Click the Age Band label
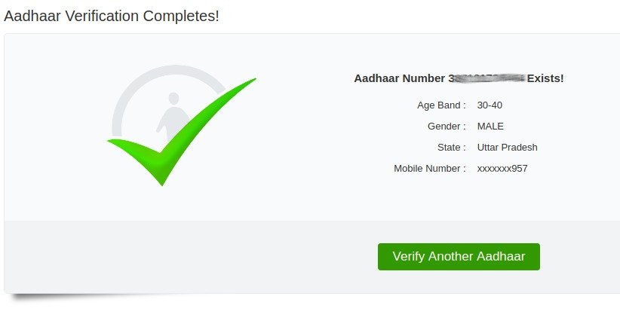Image resolution: width=620 pixels, height=311 pixels. click(441, 105)
